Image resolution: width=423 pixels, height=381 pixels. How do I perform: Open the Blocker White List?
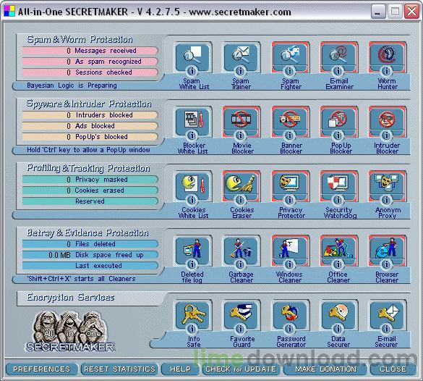coord(192,120)
